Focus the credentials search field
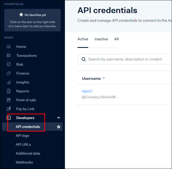172x169 pixels. point(125,59)
